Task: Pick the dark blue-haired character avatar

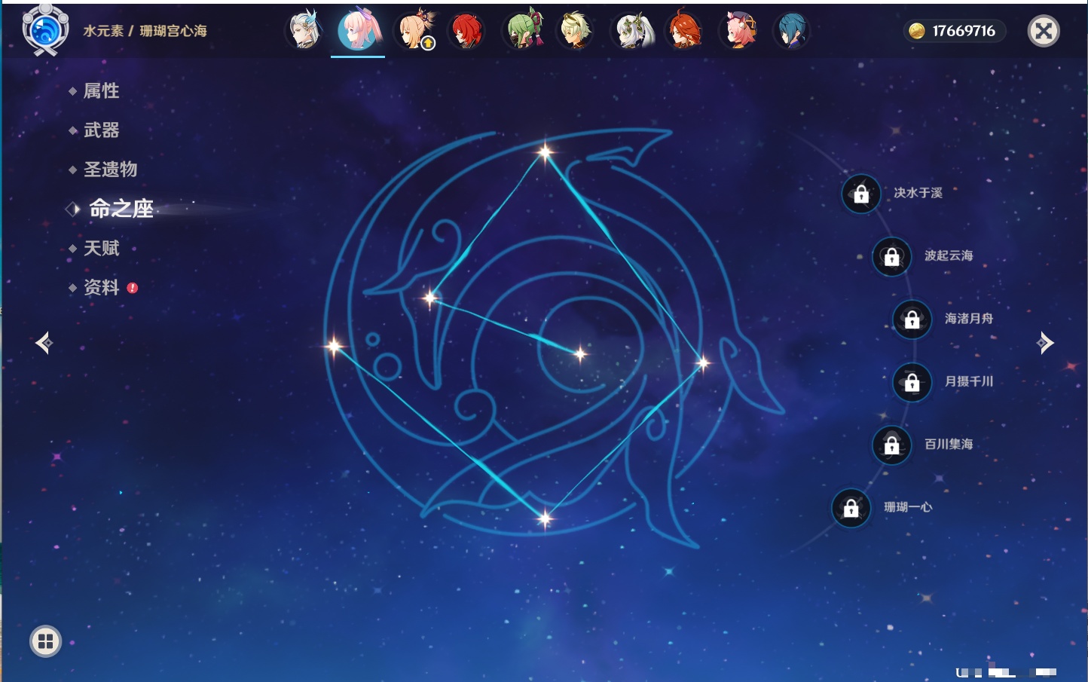Action: pyautogui.click(x=791, y=31)
